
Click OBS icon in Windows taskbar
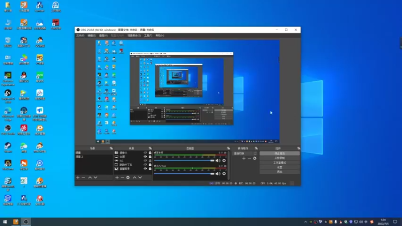coord(26,222)
